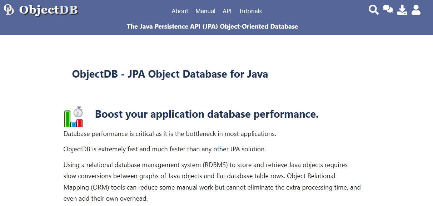
Task: Click the download icon in header
Action: click(x=402, y=10)
